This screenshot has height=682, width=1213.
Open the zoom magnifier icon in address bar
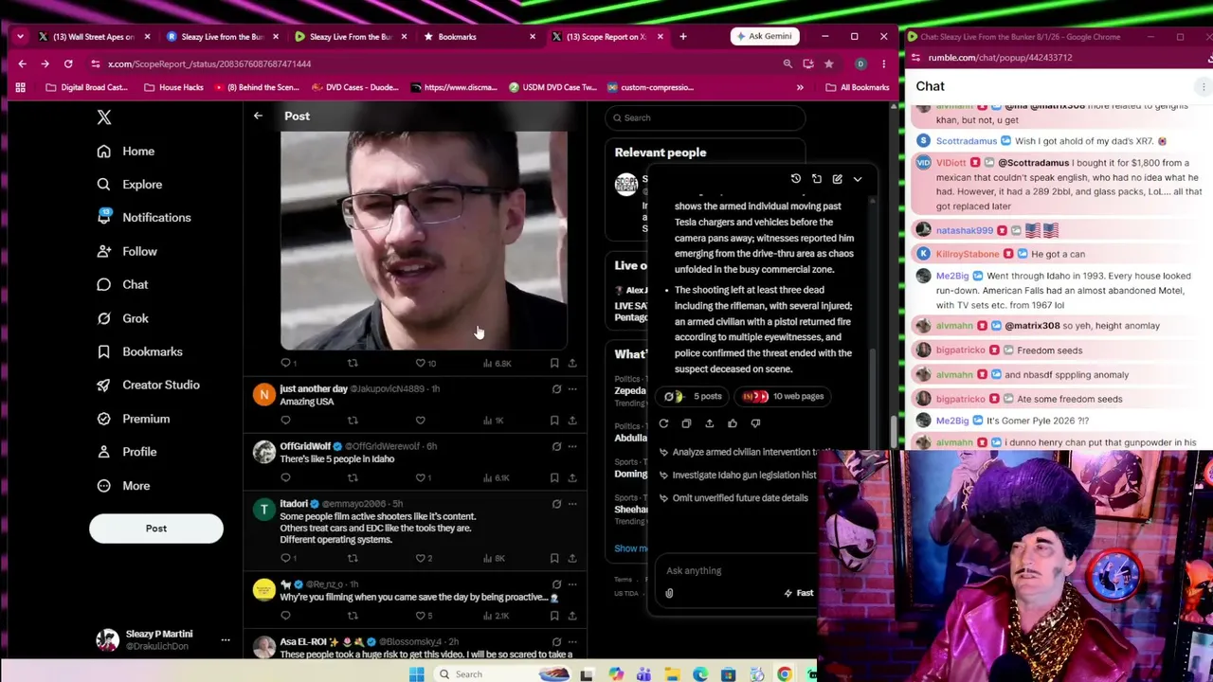(788, 63)
